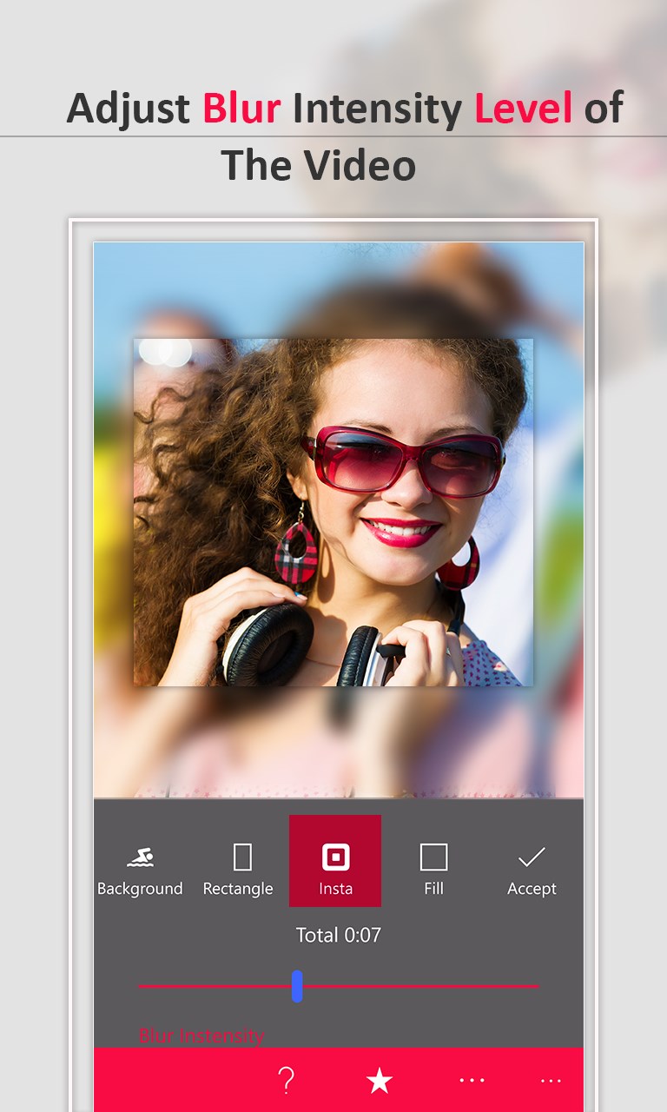Accept the blur changes with the checkmark
This screenshot has height=1112, width=667.
coord(532,871)
